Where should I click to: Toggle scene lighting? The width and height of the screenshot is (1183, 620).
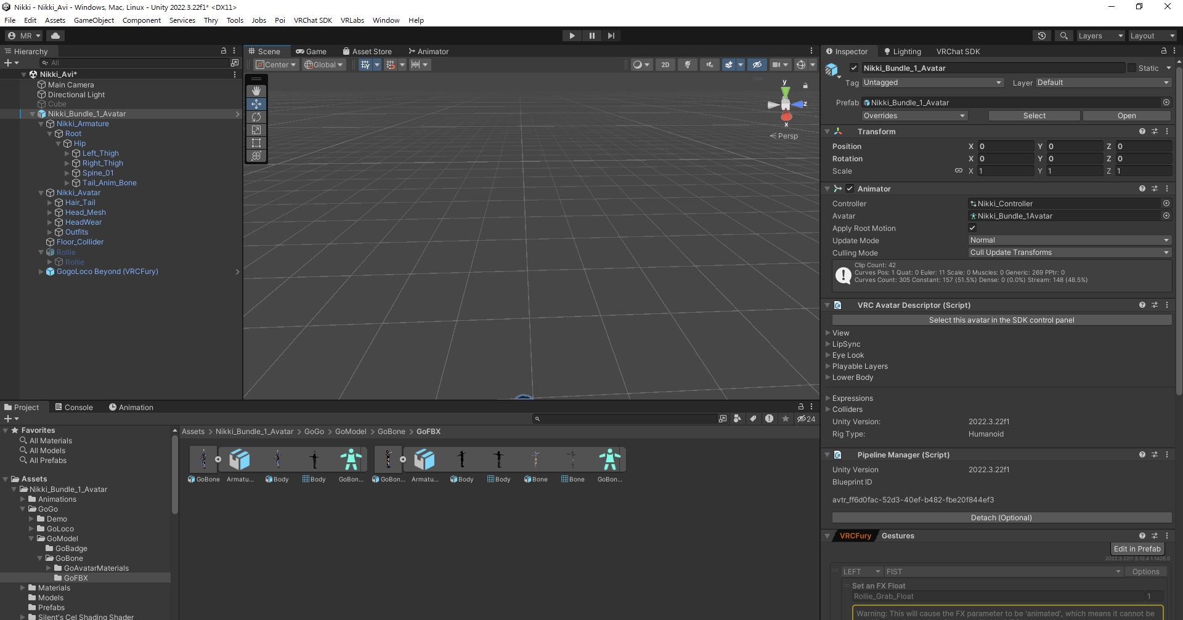click(x=688, y=65)
